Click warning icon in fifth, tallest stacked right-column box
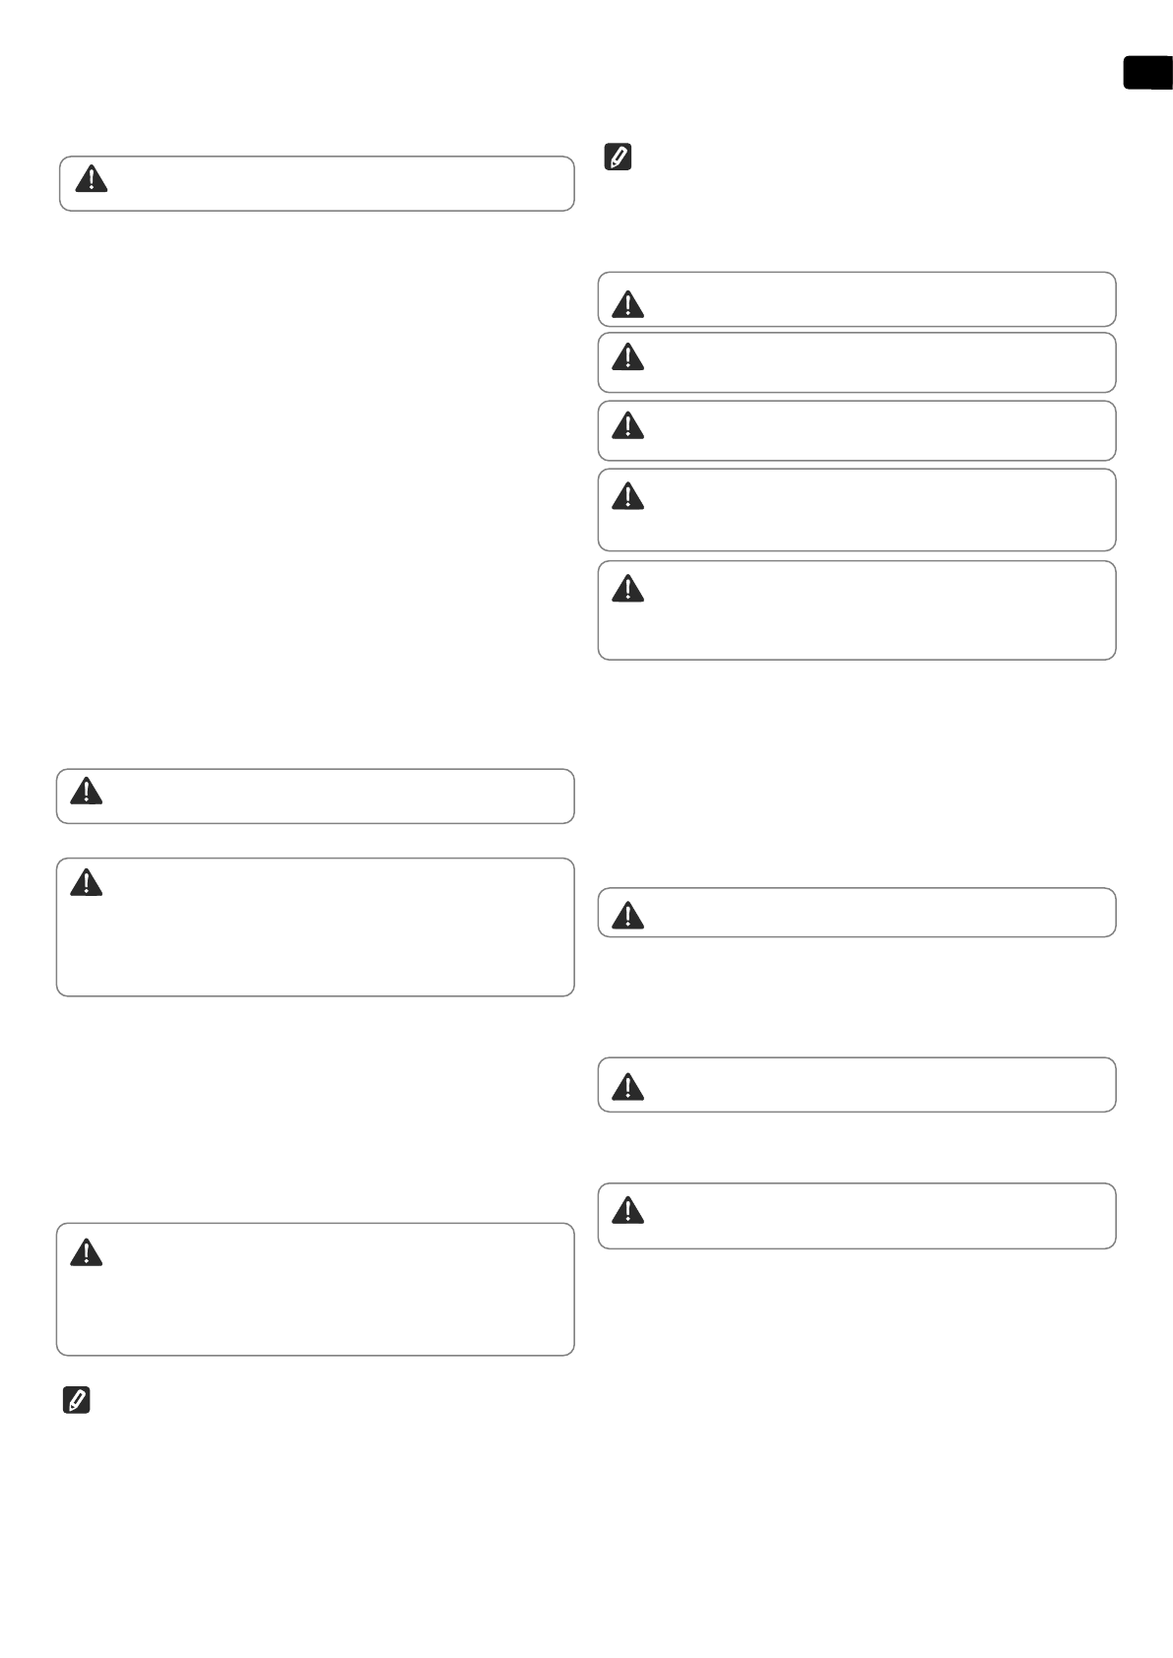1173x1658 pixels. tap(627, 589)
